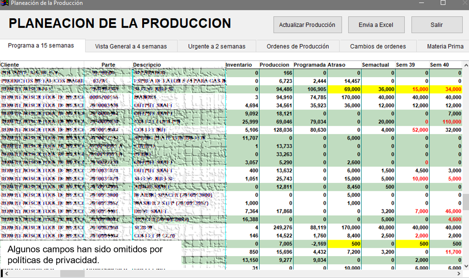The width and height of the screenshot is (469, 278).
Task: Select the Programa a 15 semanas tab
Action: click(41, 46)
